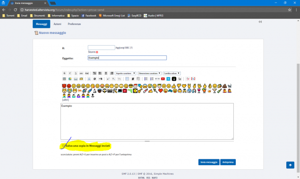The height and width of the screenshot is (179, 300).
Task: Open the Preferenze menu
Action: tap(74, 24)
